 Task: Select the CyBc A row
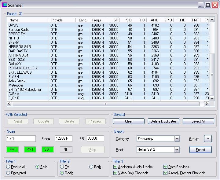108,94
